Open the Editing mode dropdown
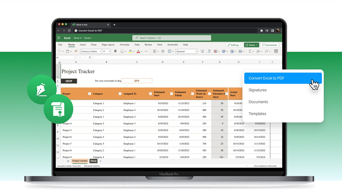The width and height of the screenshot is (342, 192). coord(234,45)
